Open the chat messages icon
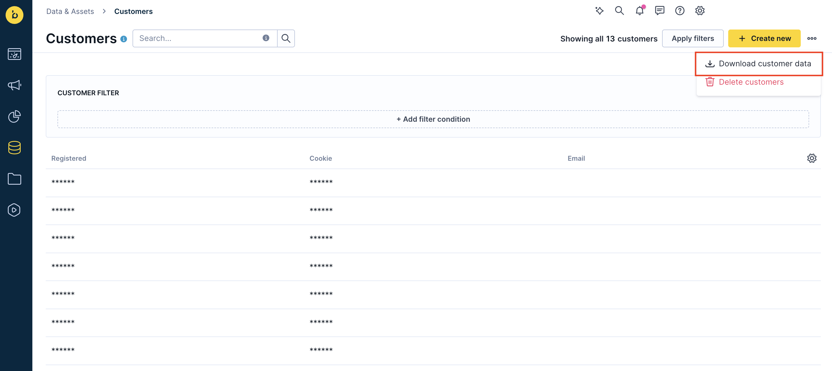 pyautogui.click(x=660, y=11)
